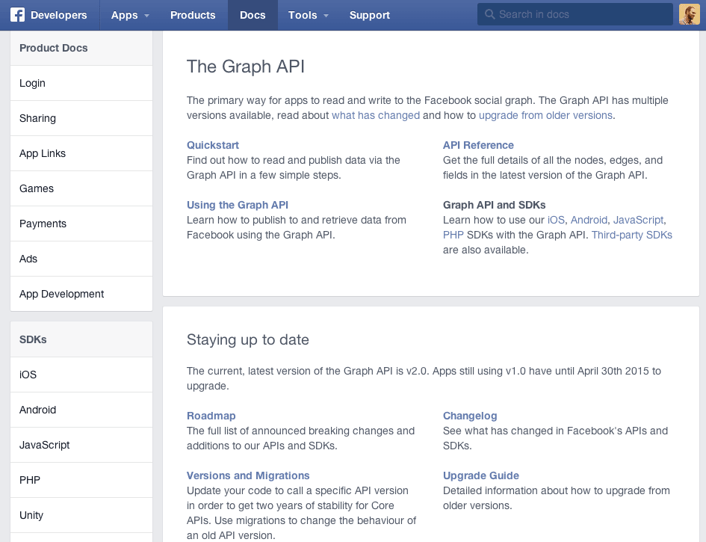
Task: Focus the Search in docs field
Action: point(575,14)
